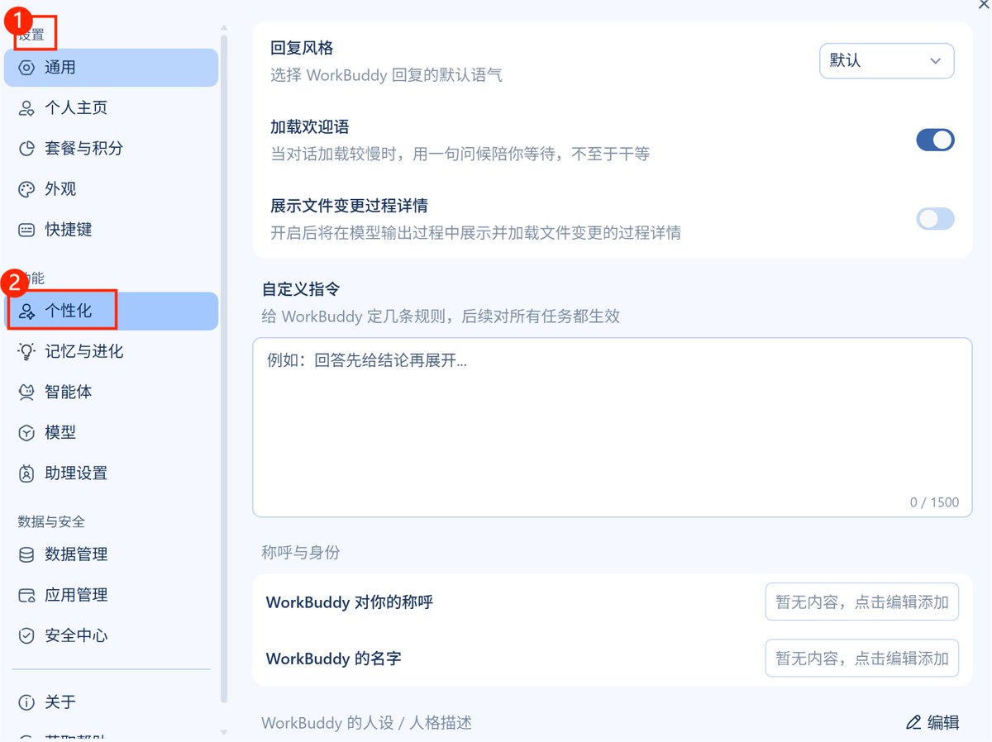Click the pencil icon beside 编辑
Screen dimensions: 992x742
(x=913, y=723)
